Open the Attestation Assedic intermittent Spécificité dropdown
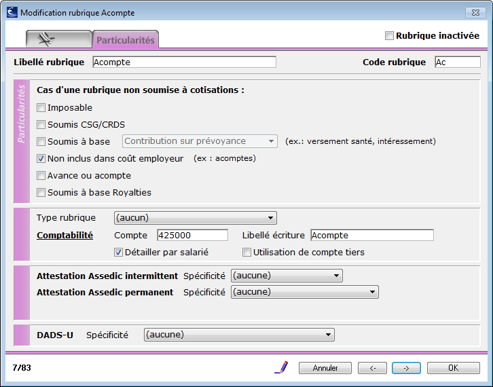493x387 pixels. coord(287,276)
